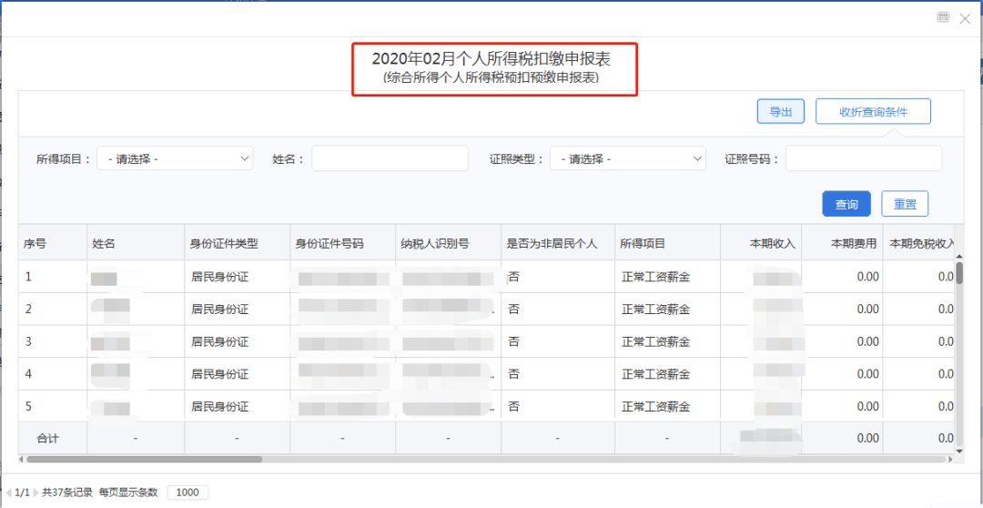Screen dimensions: 983x508
Task: Click the vertical scrollbar down arrow
Action: point(959,451)
